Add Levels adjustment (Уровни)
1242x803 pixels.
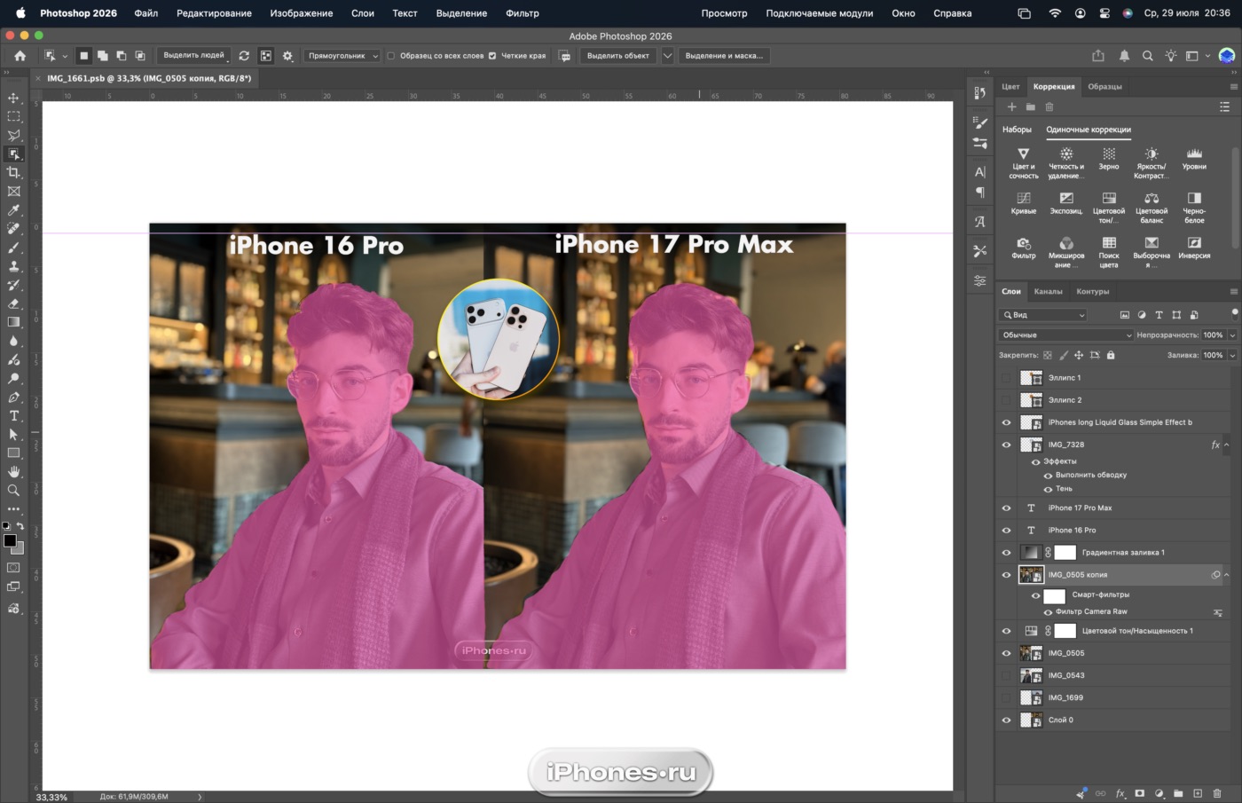1194,159
